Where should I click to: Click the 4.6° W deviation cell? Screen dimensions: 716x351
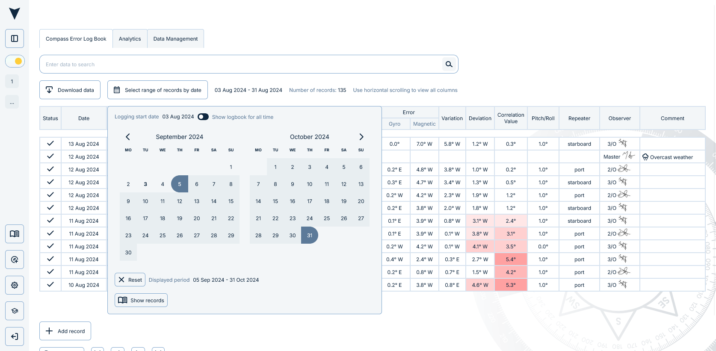[480, 285]
